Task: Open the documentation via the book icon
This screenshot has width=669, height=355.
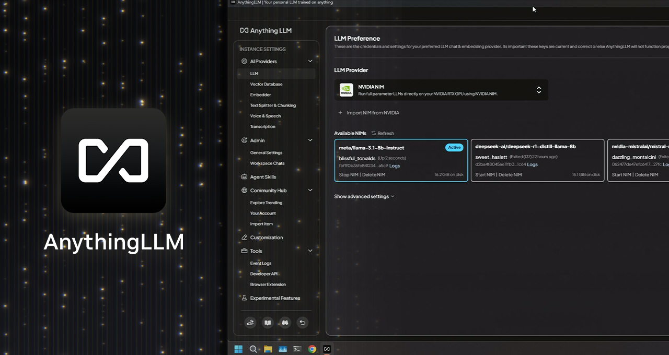Action: (268, 323)
